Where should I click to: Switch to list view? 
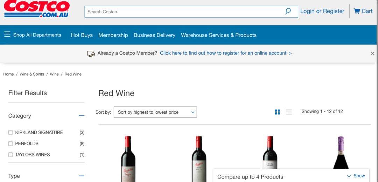[289, 112]
